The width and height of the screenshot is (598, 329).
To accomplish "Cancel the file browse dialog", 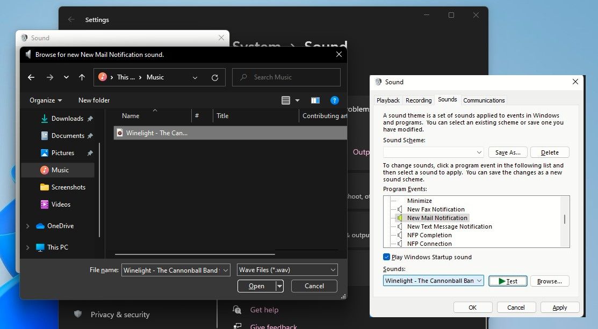I will pos(314,286).
